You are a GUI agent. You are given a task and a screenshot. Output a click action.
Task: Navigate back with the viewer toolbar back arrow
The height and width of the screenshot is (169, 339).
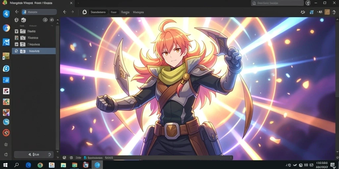tap(65, 12)
